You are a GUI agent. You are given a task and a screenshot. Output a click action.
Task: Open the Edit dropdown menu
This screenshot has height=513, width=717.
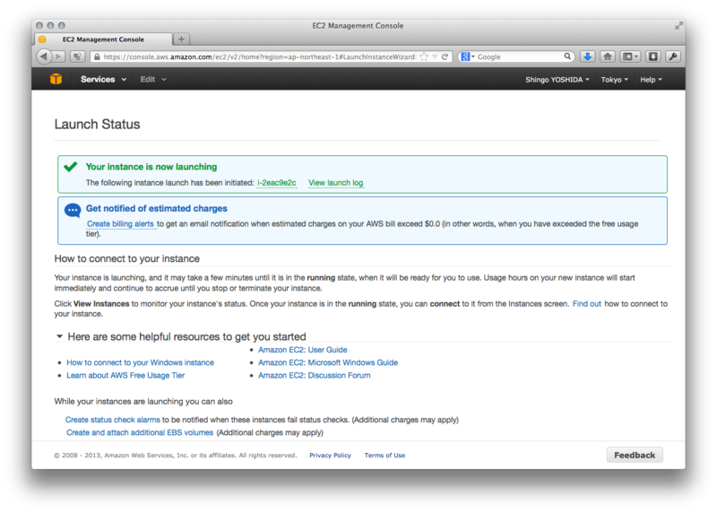152,79
